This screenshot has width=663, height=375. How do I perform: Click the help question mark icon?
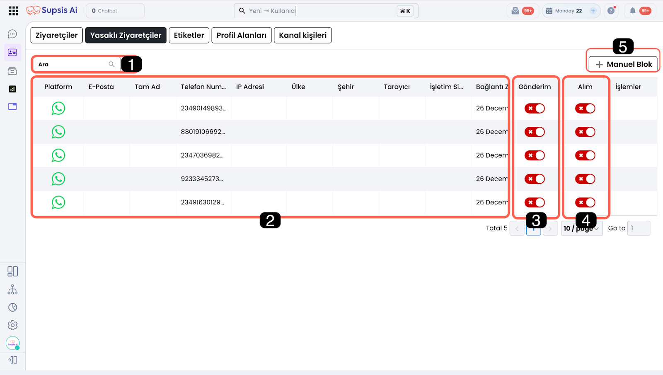611,11
